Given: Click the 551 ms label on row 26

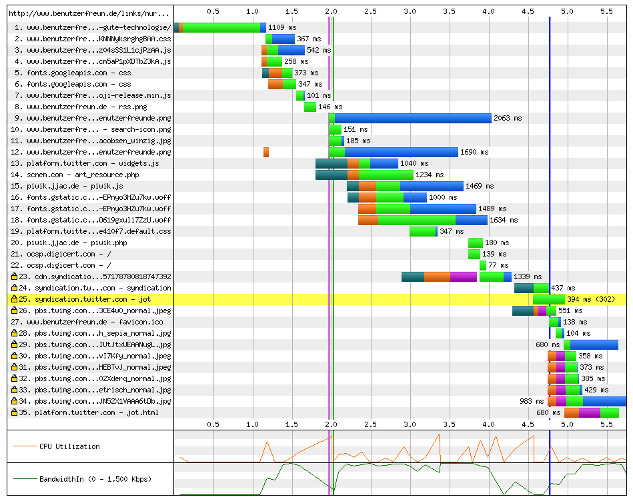Looking at the screenshot, I should click(570, 310).
